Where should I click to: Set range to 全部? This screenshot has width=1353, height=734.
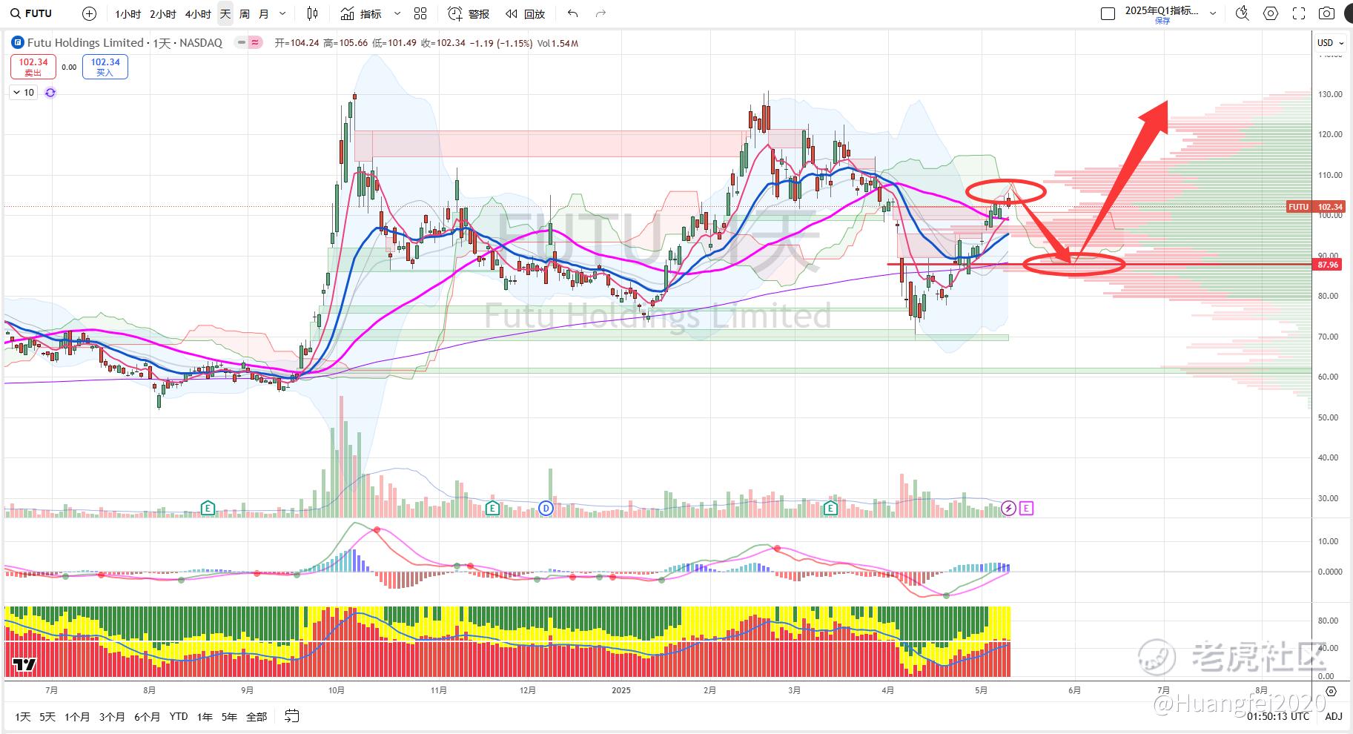tap(257, 717)
